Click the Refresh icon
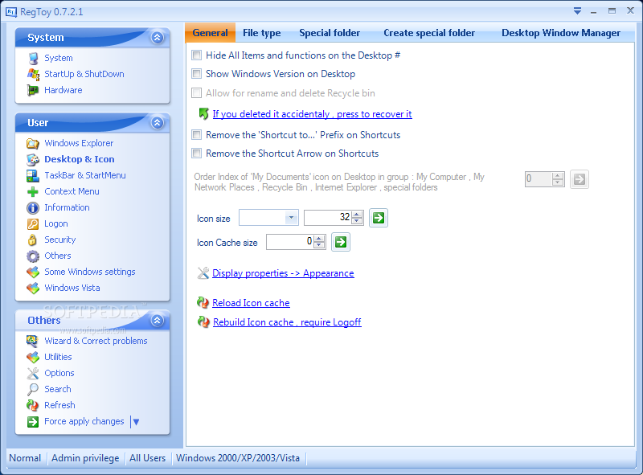643x475 pixels. 33,405
